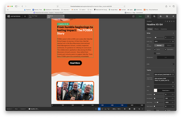
Task: Click the Background Edit button
Action: click(x=166, y=57)
